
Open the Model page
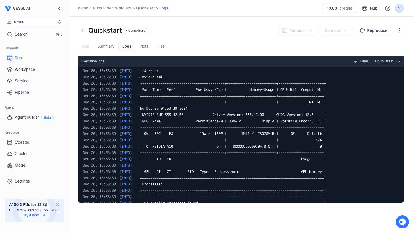[20, 165]
